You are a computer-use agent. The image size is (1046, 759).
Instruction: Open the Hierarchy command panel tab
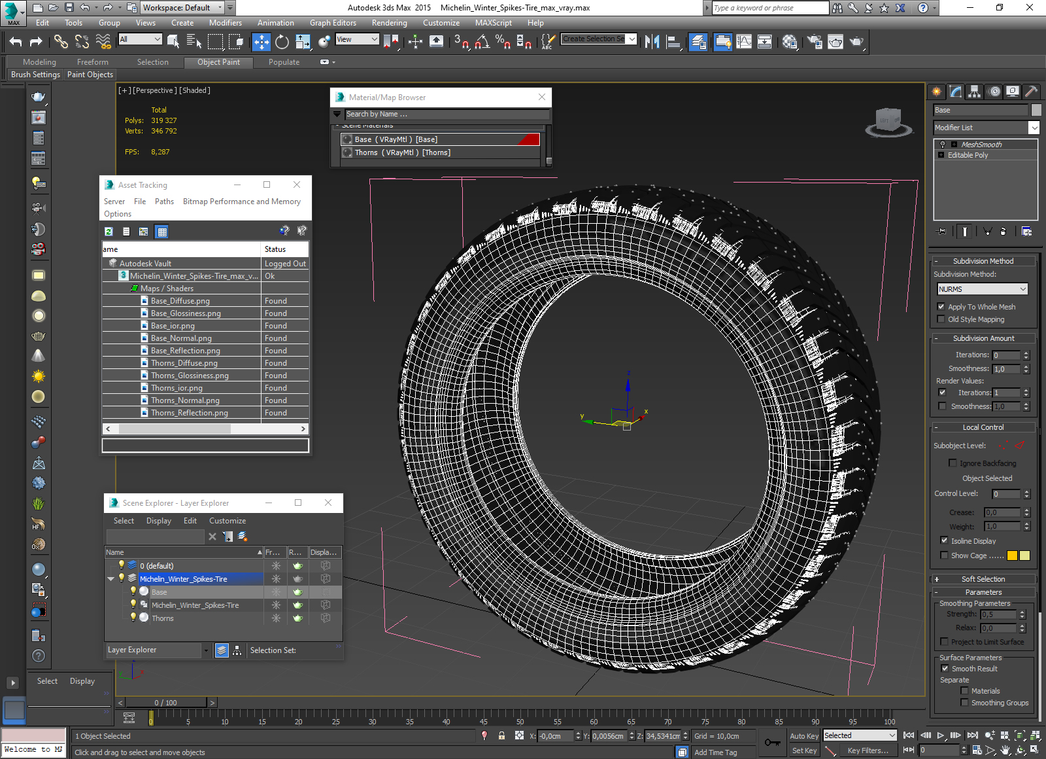click(x=975, y=92)
